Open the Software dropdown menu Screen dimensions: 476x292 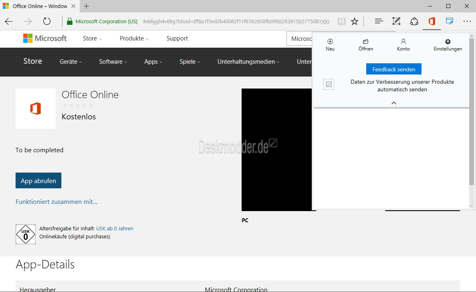tap(113, 62)
